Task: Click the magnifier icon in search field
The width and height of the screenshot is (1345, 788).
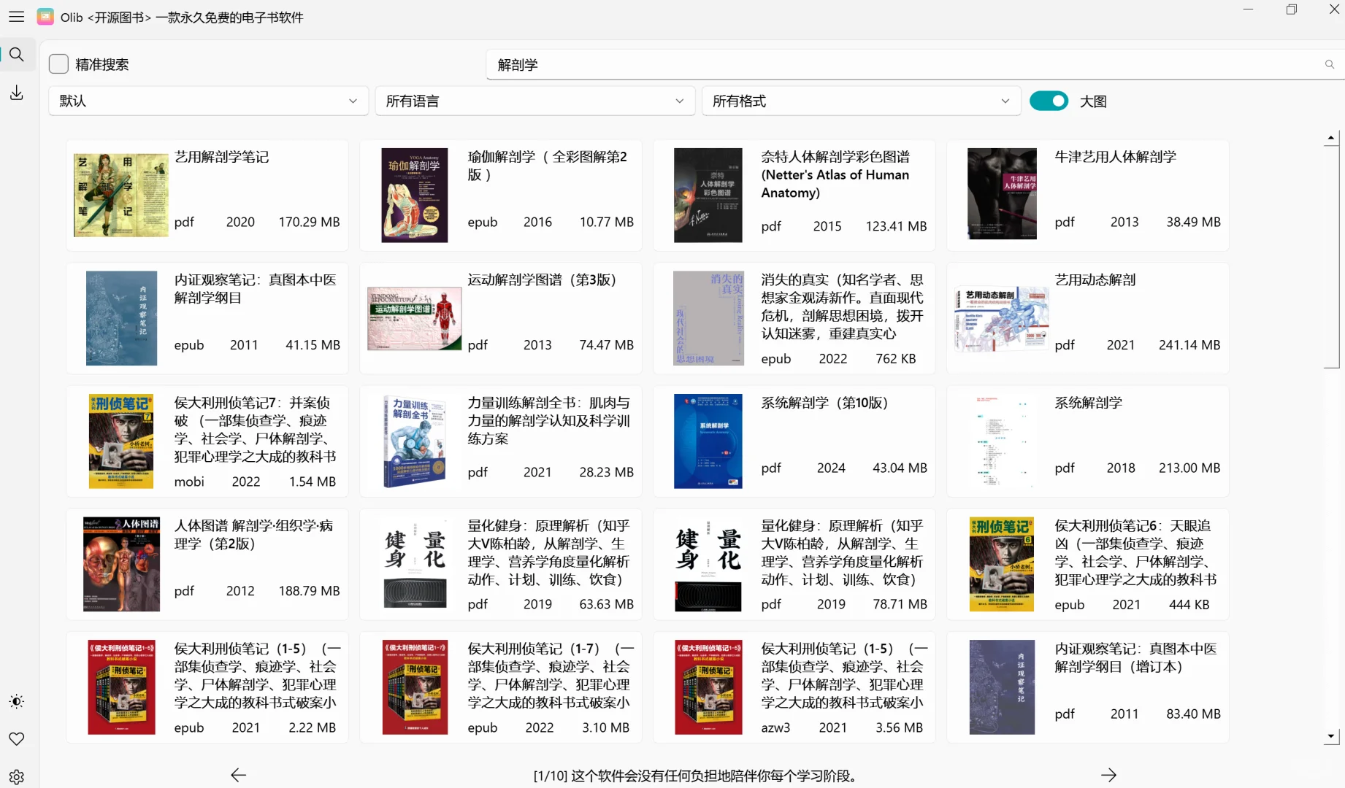Action: click(x=1329, y=65)
